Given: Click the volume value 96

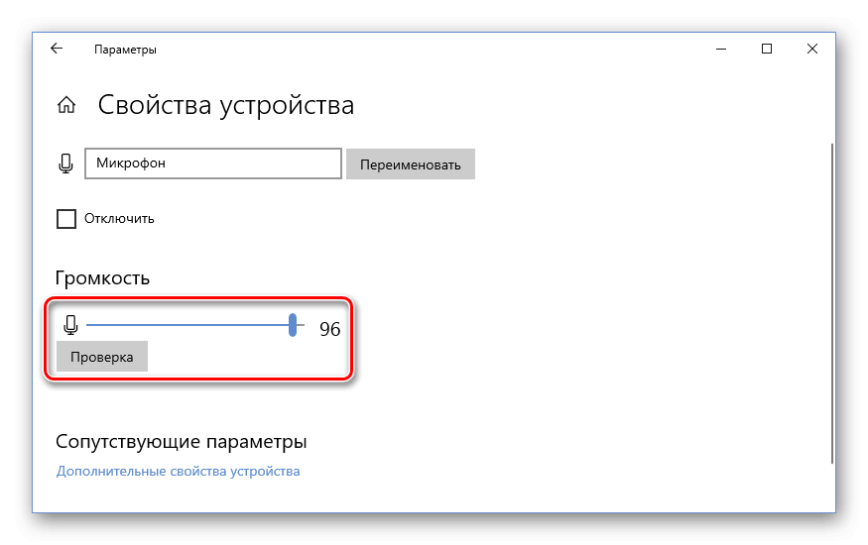Looking at the screenshot, I should click(330, 329).
